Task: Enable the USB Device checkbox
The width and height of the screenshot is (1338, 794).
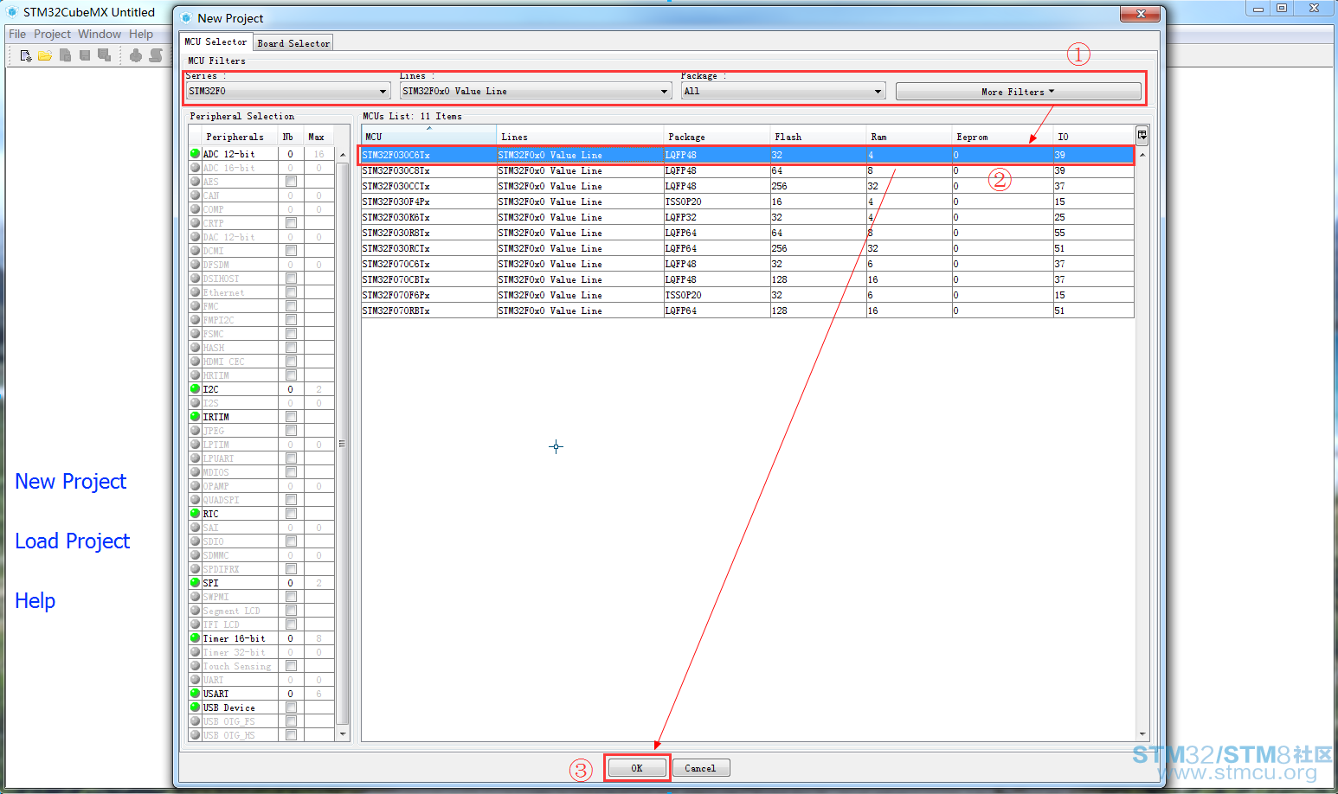Action: point(291,708)
